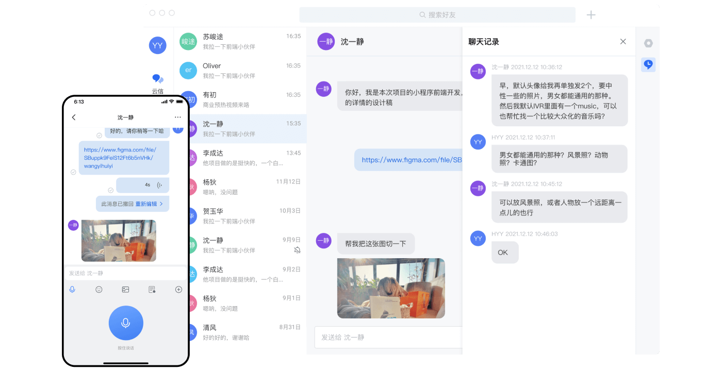Open the settings gear icon on the right edge

[x=648, y=43]
